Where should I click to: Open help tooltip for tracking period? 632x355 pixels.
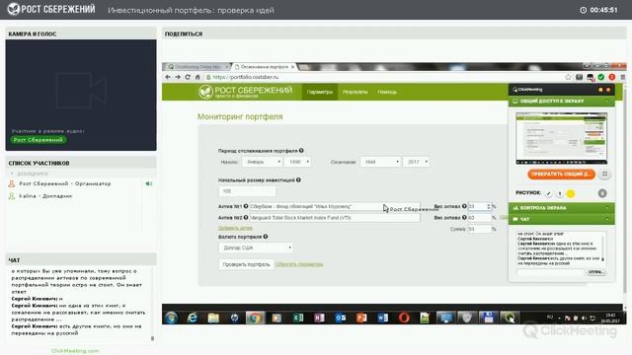click(301, 151)
